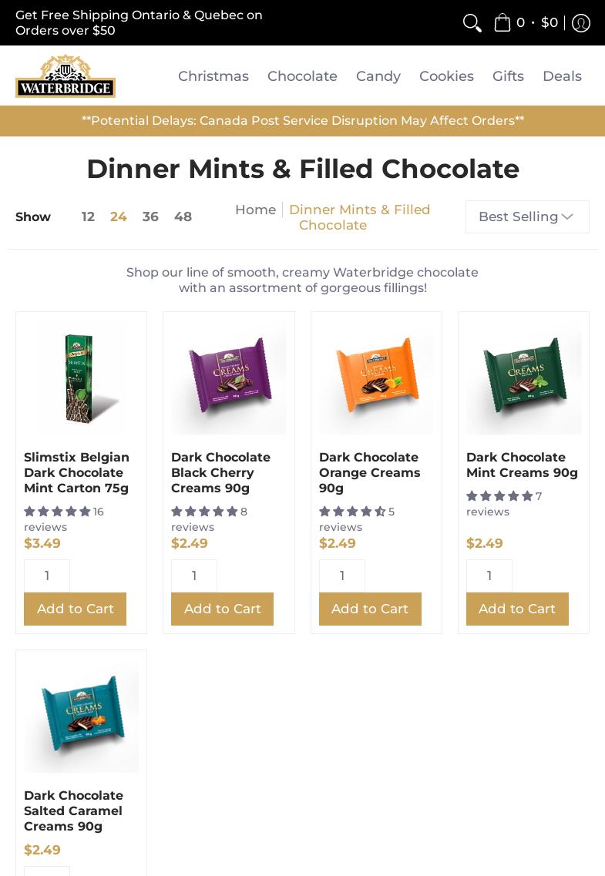
Task: Expand the Best Selling sort dropdown
Action: pyautogui.click(x=527, y=216)
